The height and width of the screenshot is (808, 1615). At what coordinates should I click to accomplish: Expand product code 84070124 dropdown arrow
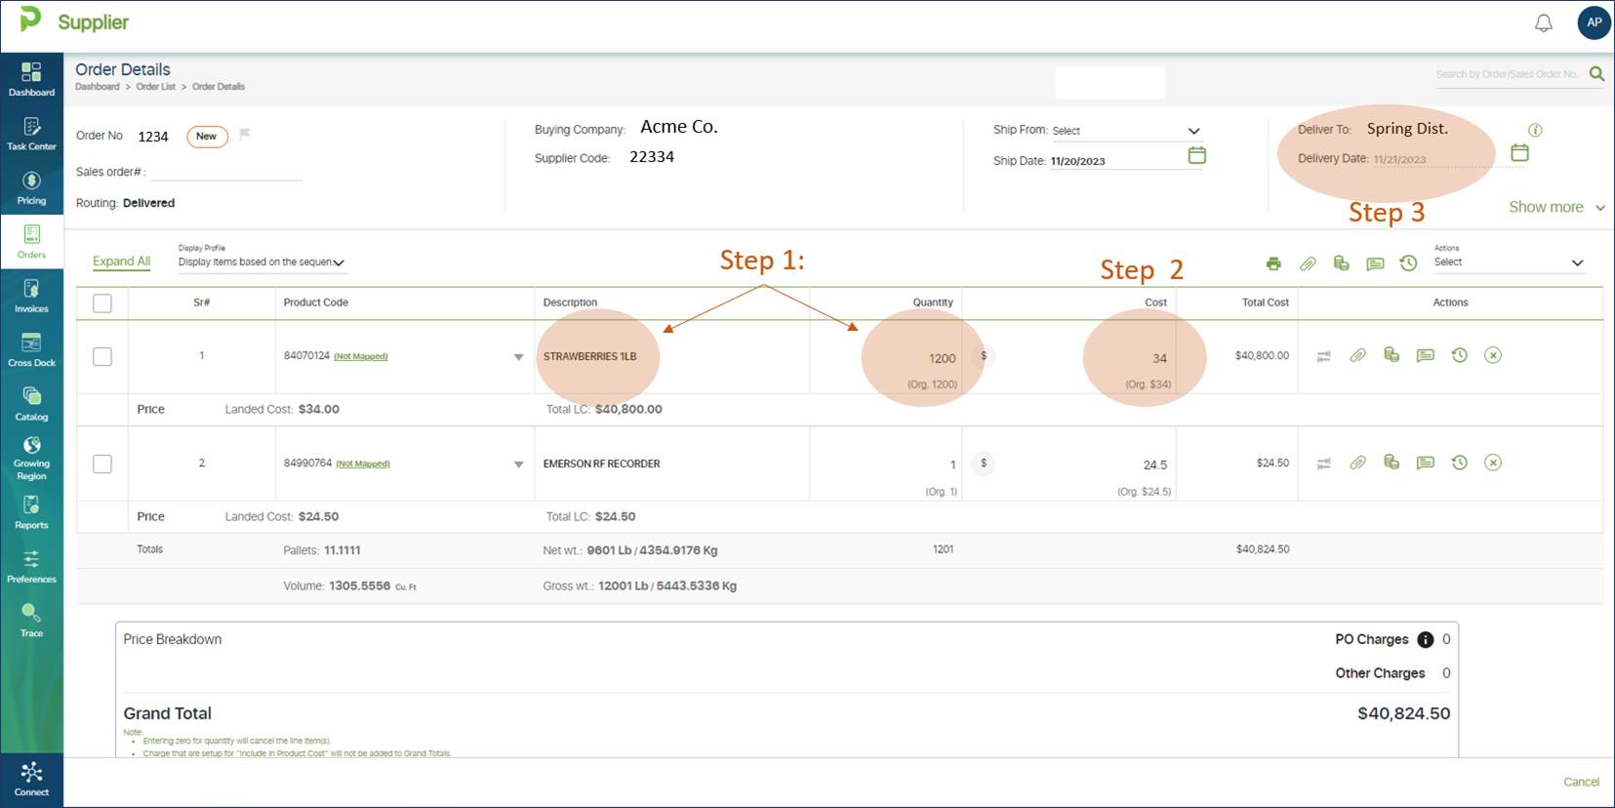518,357
